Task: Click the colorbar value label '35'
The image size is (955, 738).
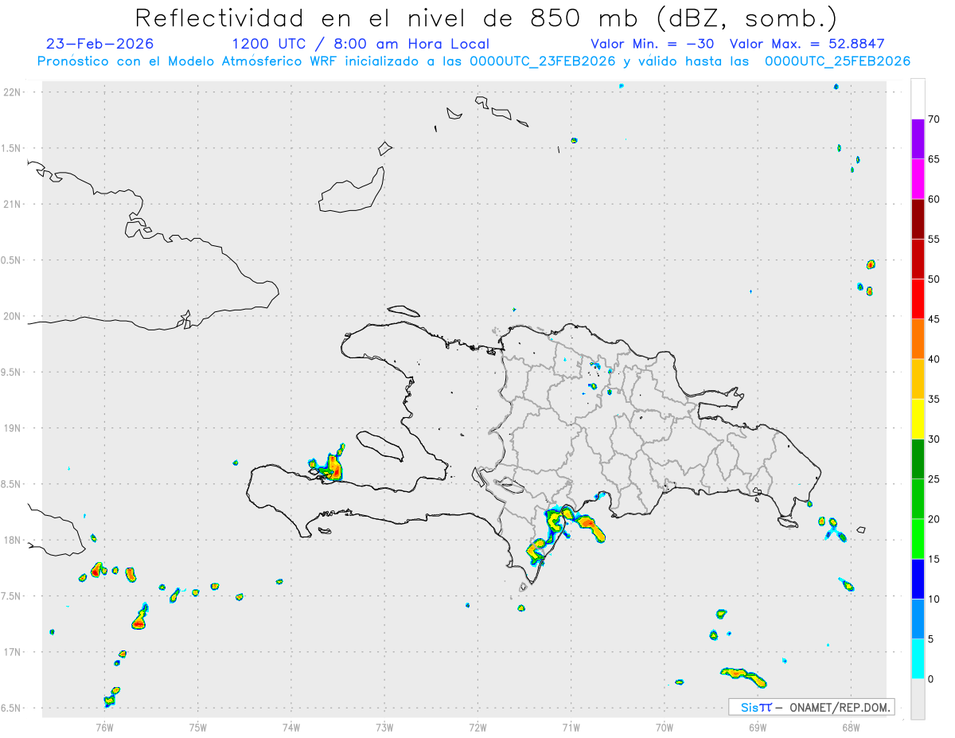Action: coord(934,399)
